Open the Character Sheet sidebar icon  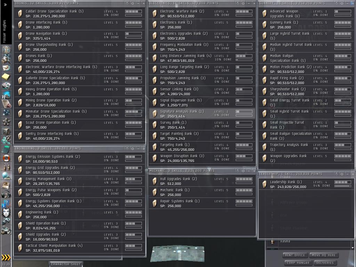(x=6, y=49)
